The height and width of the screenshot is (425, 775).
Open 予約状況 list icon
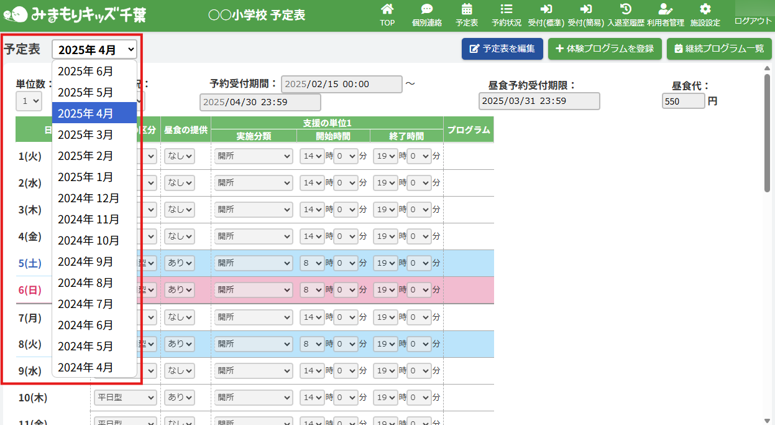tap(506, 10)
